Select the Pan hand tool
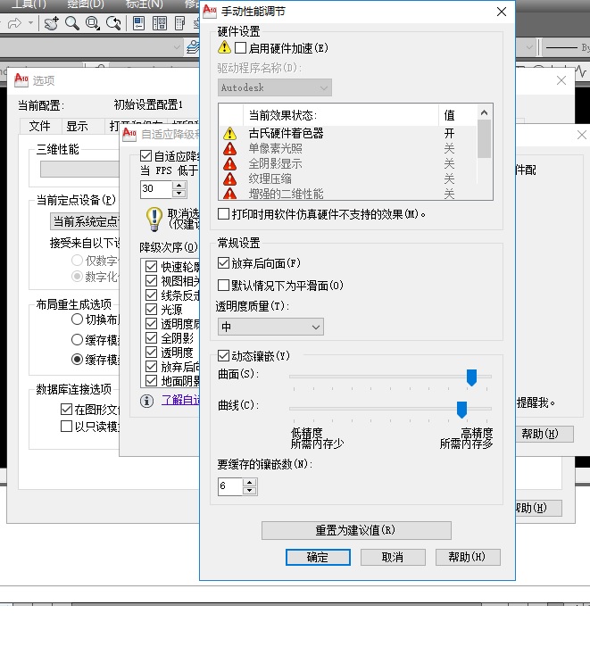Screen dimensions: 590x647 tap(52, 23)
